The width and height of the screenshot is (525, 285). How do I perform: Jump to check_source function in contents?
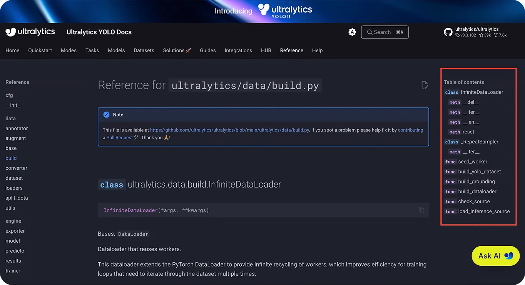point(467,202)
